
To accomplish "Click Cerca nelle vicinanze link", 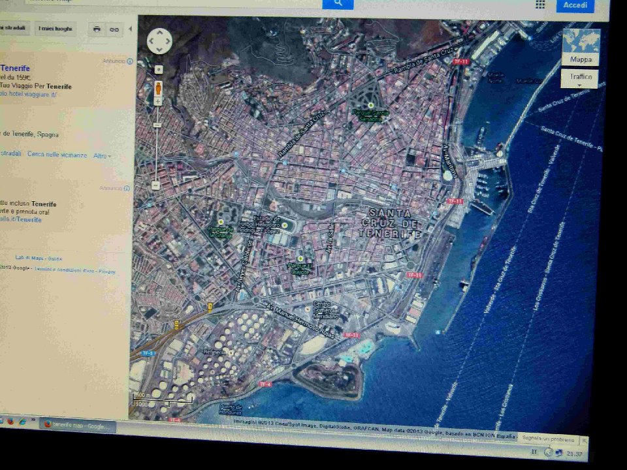I will 57,155.
